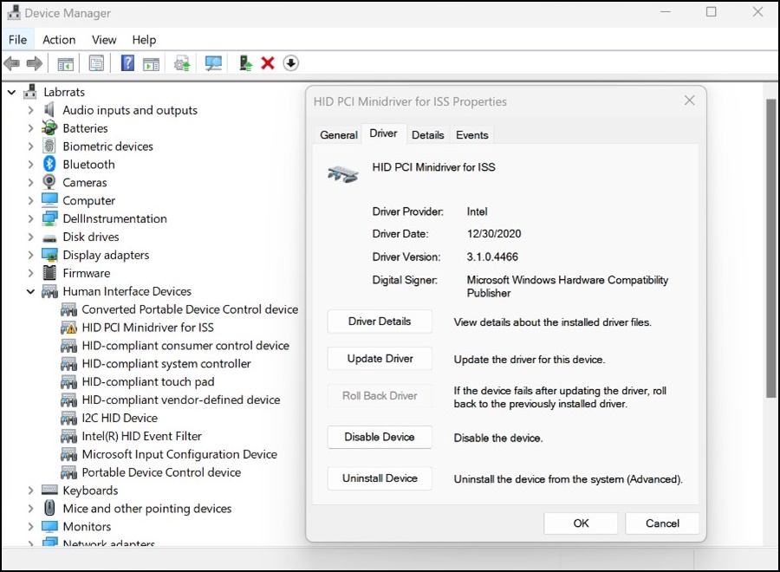Click warning icon beside HID PCI Minidriver
780x572 pixels.
tap(68, 328)
